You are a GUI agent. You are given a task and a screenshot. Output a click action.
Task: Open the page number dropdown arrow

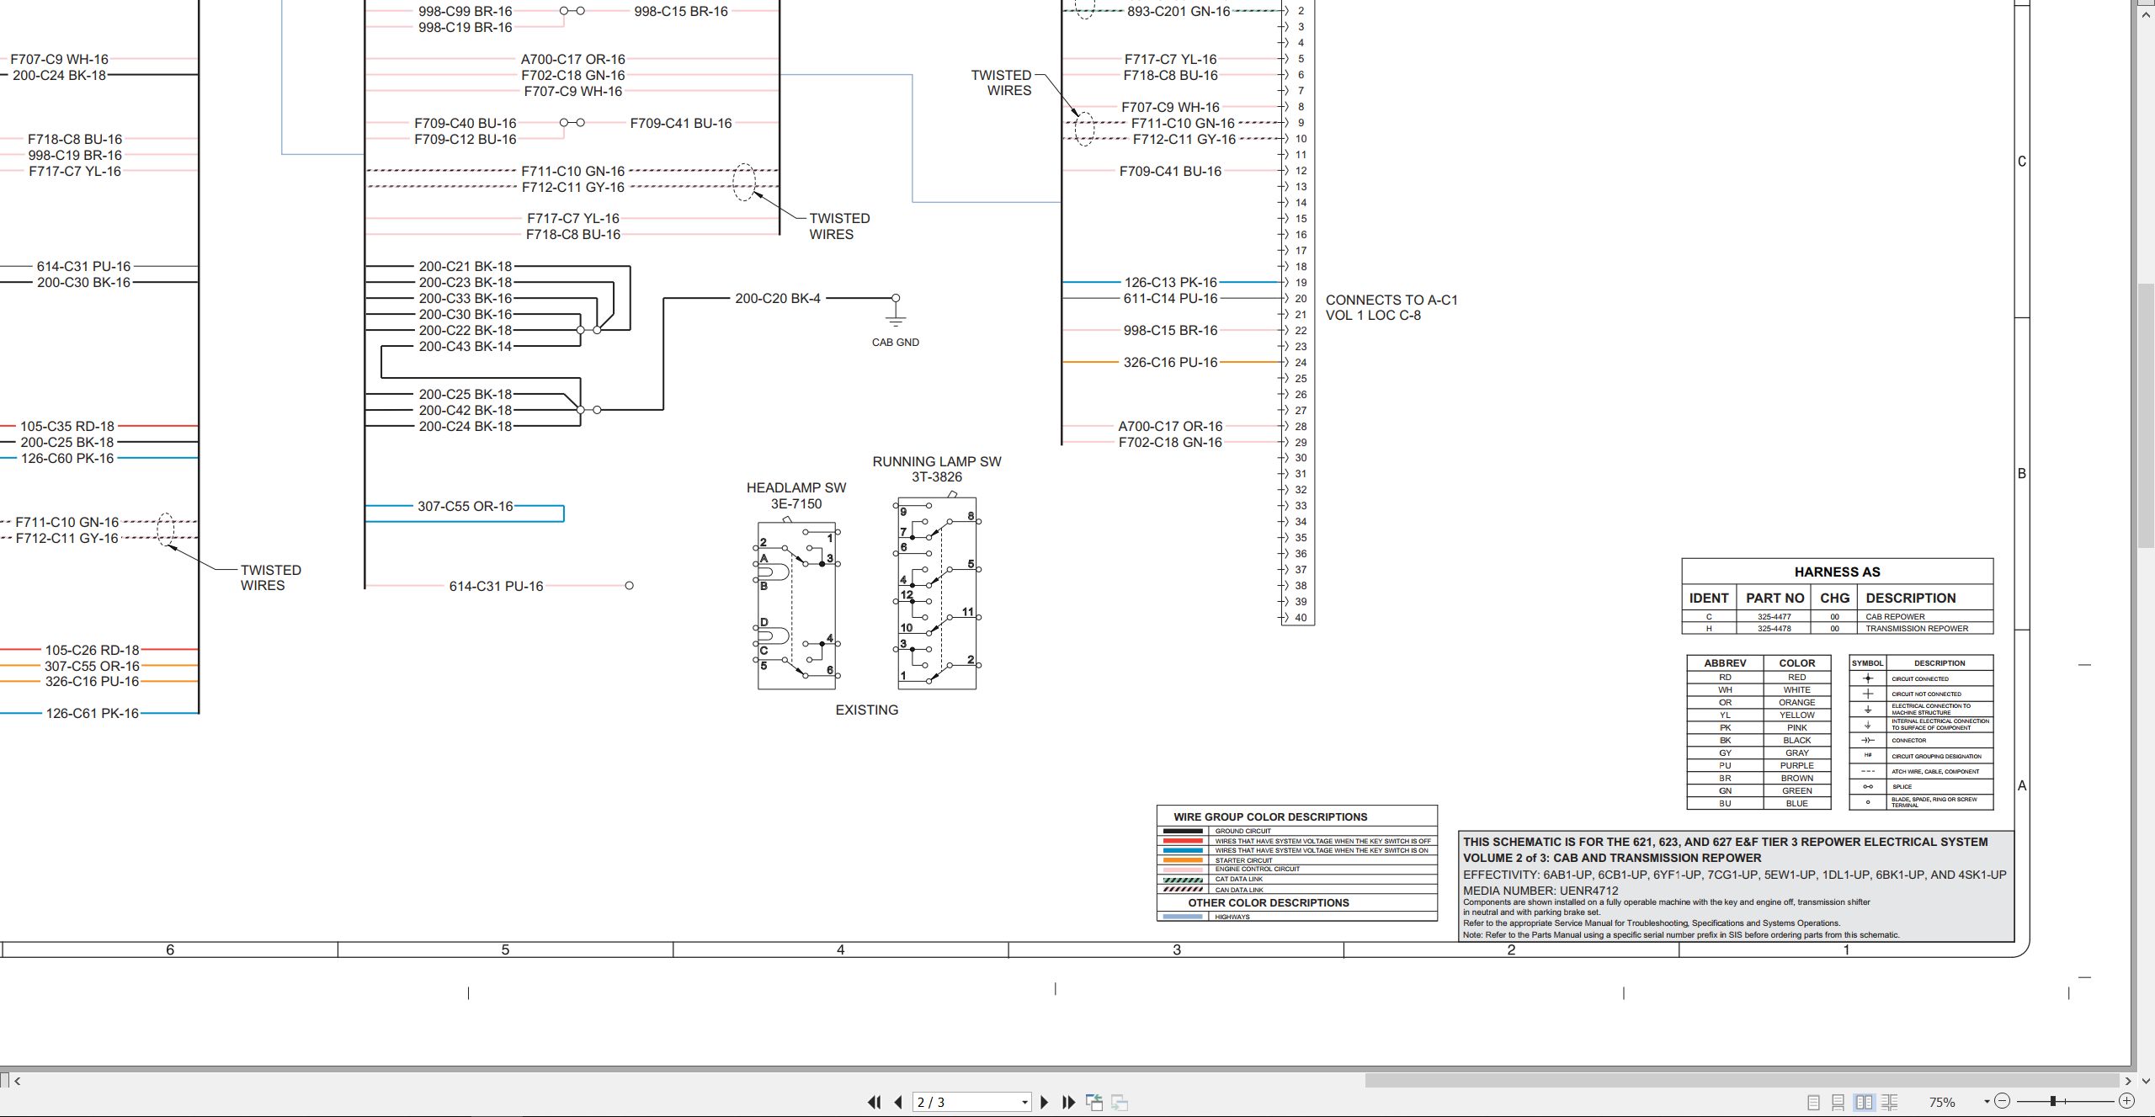(x=1024, y=1102)
